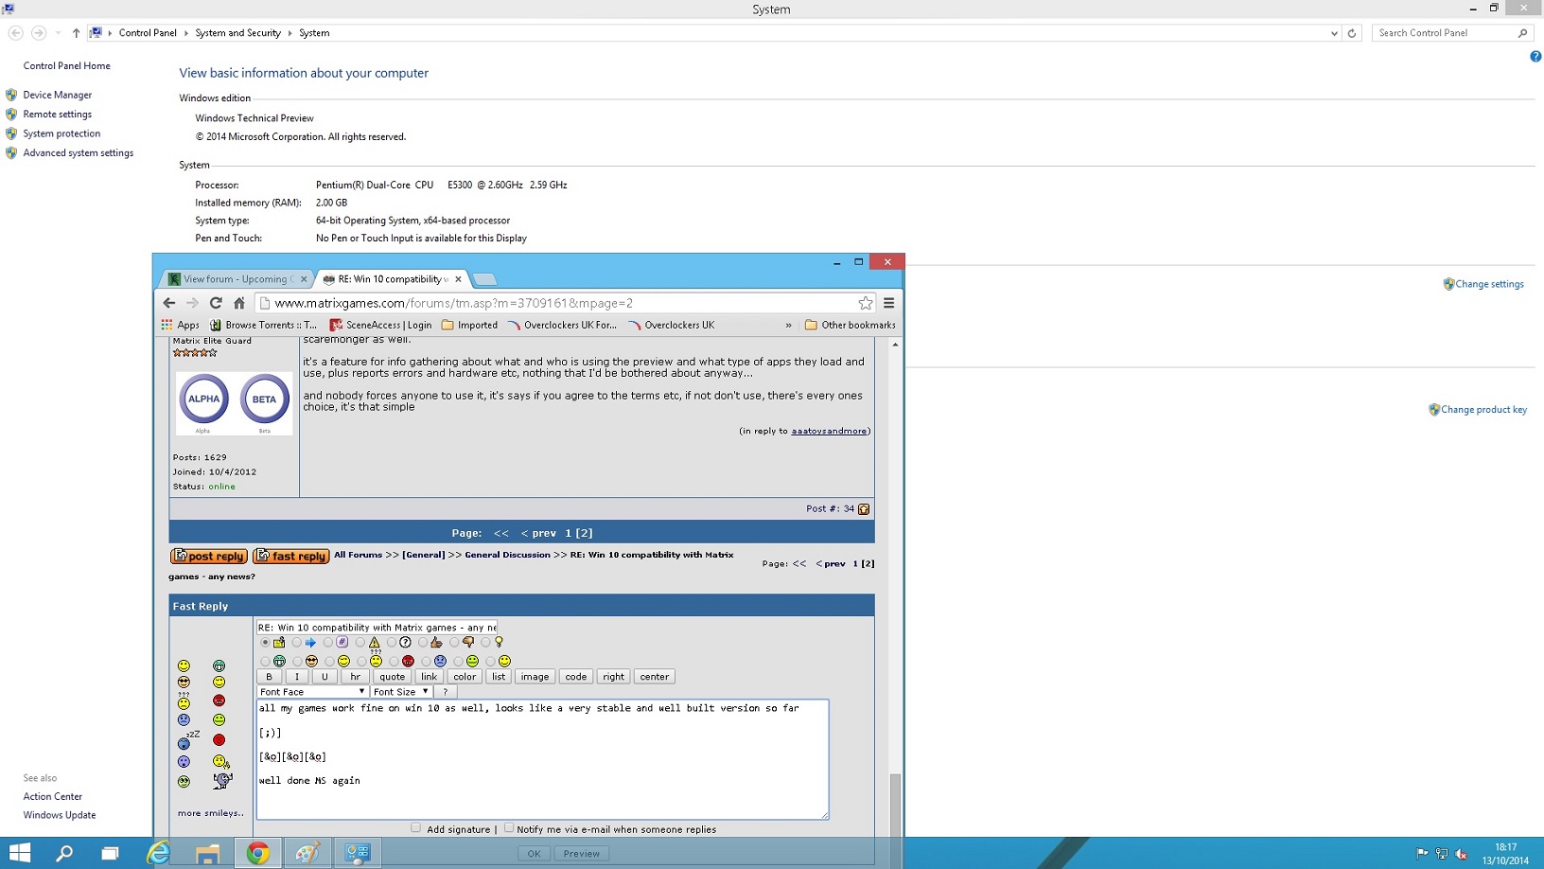Refresh the Control Panel address bar
1544x869 pixels.
coord(1352,33)
